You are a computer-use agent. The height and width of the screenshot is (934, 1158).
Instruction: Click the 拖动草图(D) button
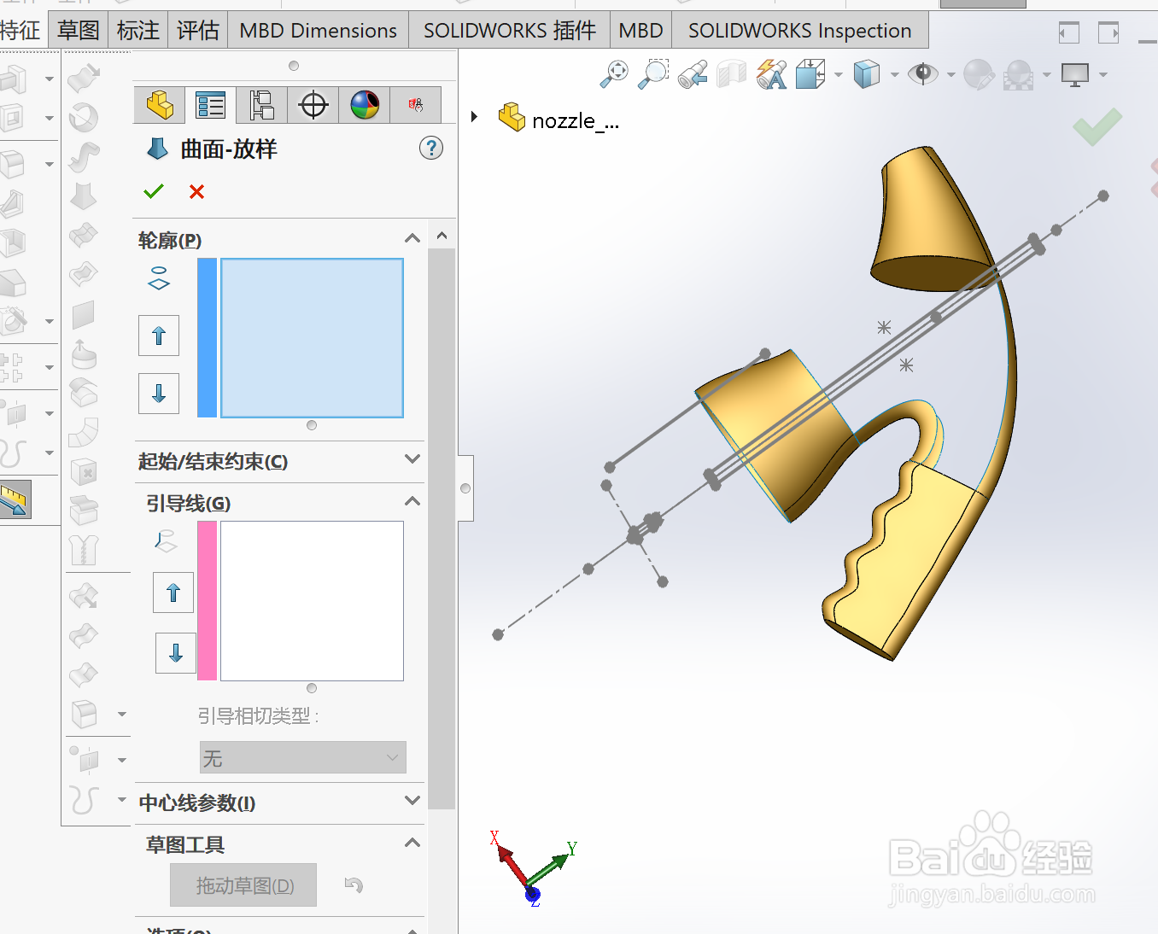[243, 885]
